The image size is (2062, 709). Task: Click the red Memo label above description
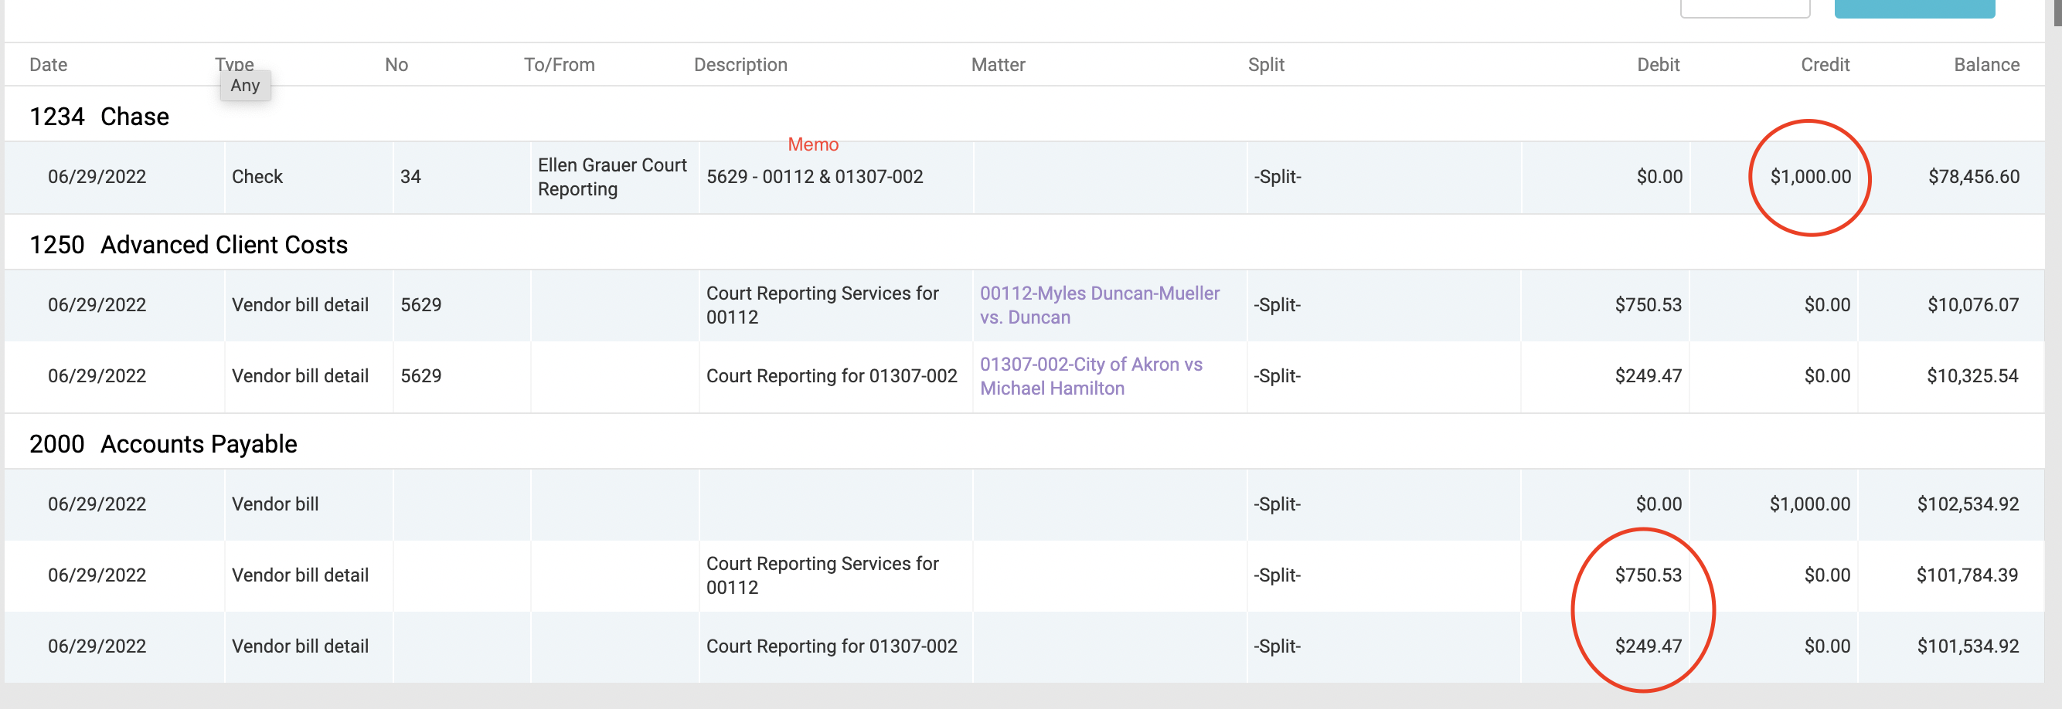(813, 145)
